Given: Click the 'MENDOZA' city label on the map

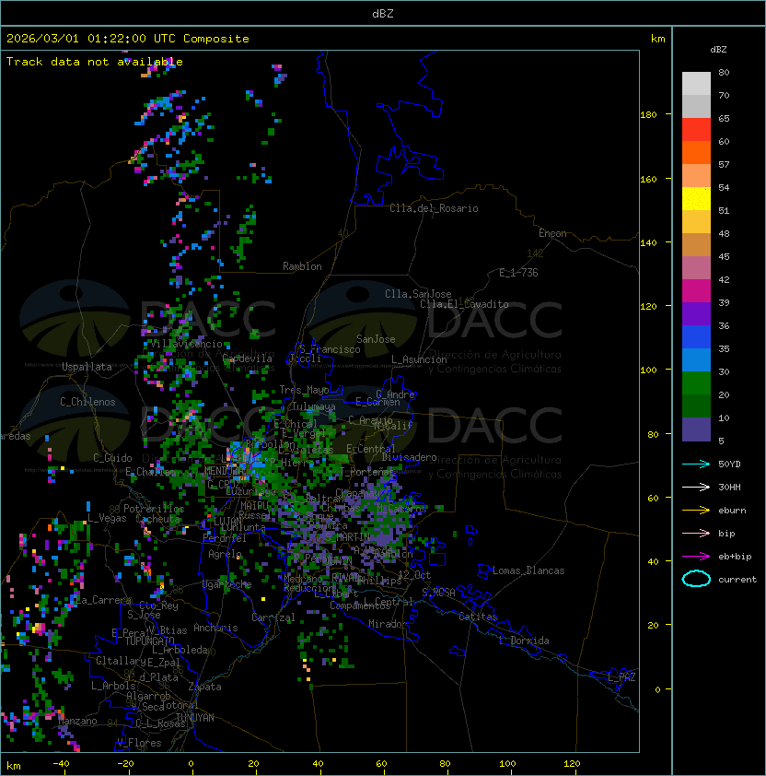Looking at the screenshot, I should [225, 471].
